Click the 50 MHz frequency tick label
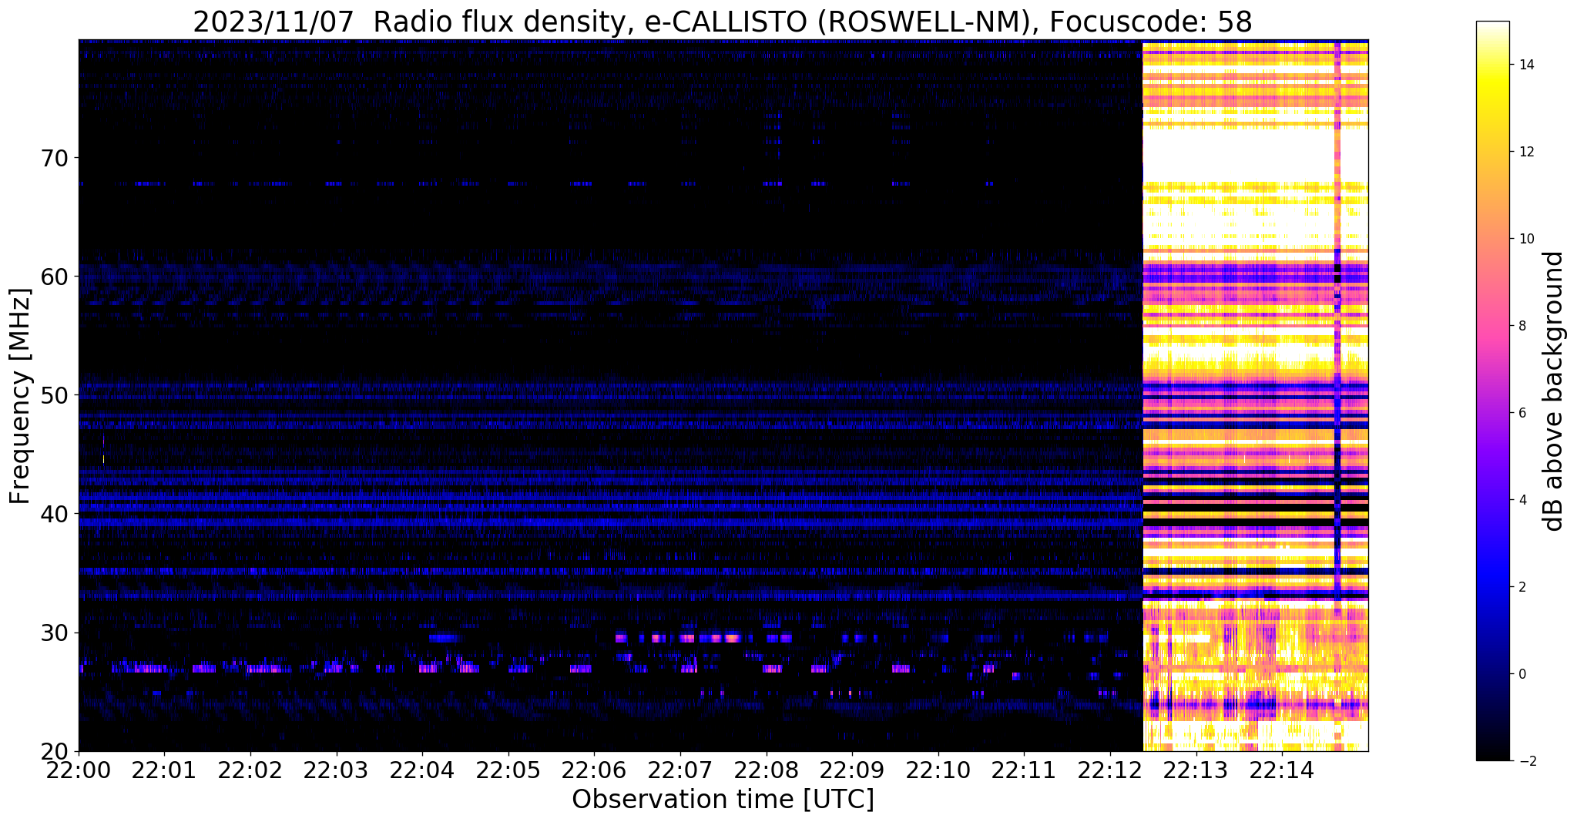The image size is (1577, 822). (54, 395)
